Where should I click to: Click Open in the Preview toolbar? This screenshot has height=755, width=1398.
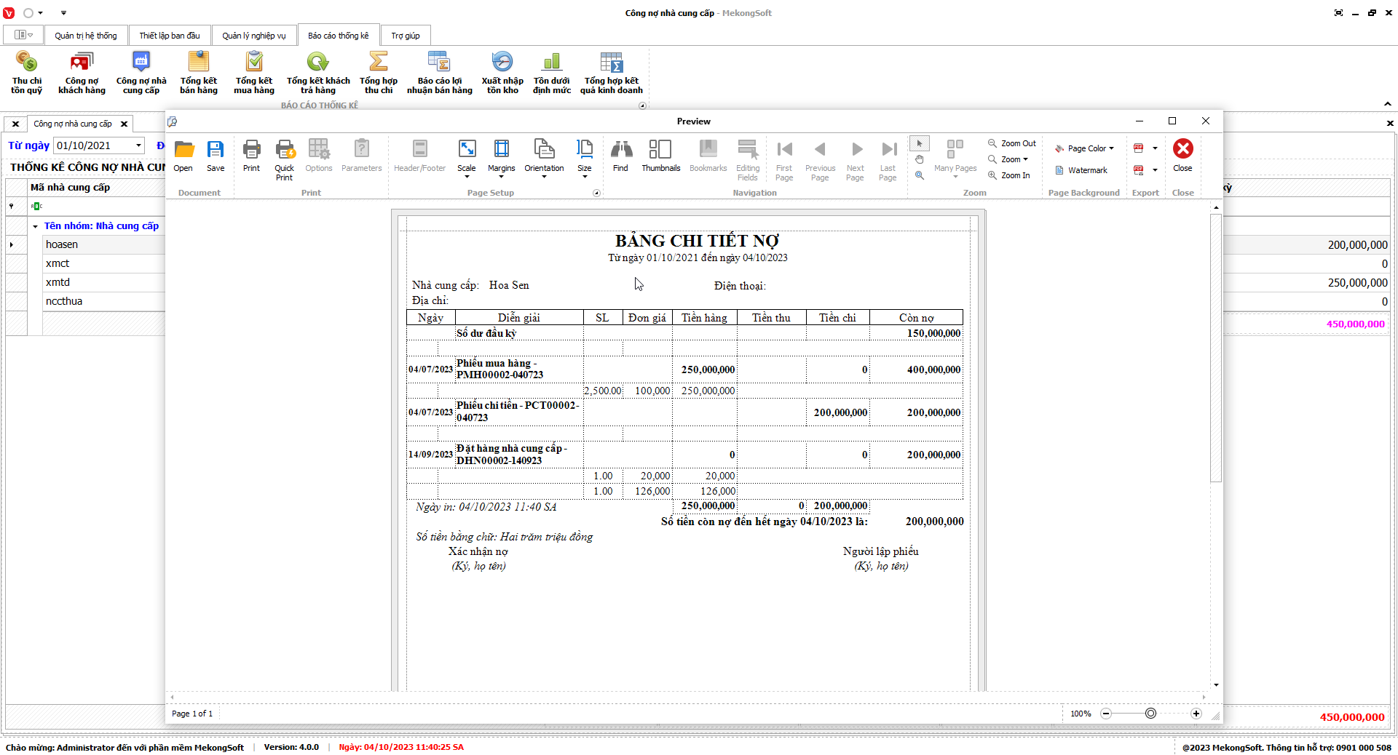tap(183, 156)
